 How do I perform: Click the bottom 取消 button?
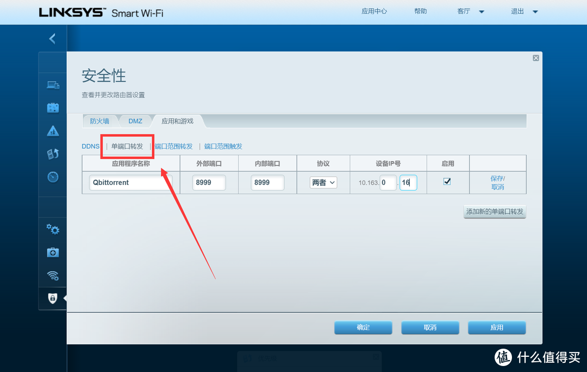430,328
